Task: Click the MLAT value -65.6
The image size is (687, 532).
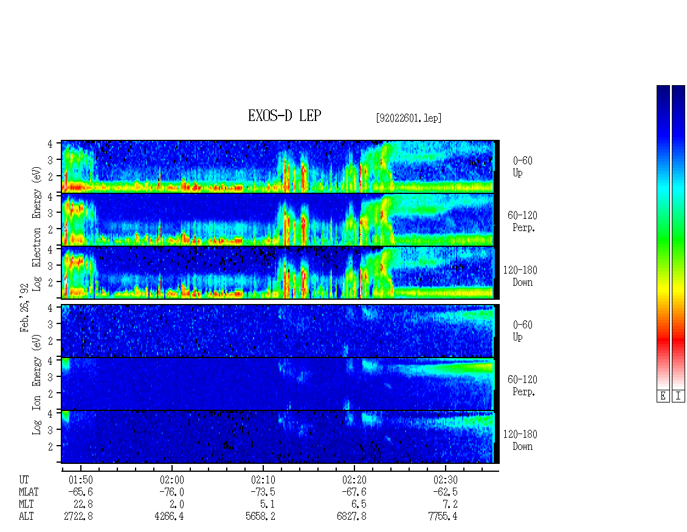Action: click(81, 492)
